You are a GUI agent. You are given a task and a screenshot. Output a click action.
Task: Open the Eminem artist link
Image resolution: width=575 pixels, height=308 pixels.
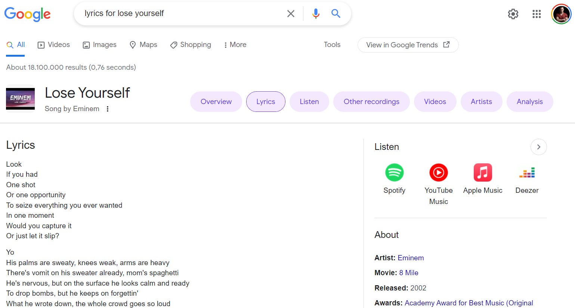click(x=411, y=258)
